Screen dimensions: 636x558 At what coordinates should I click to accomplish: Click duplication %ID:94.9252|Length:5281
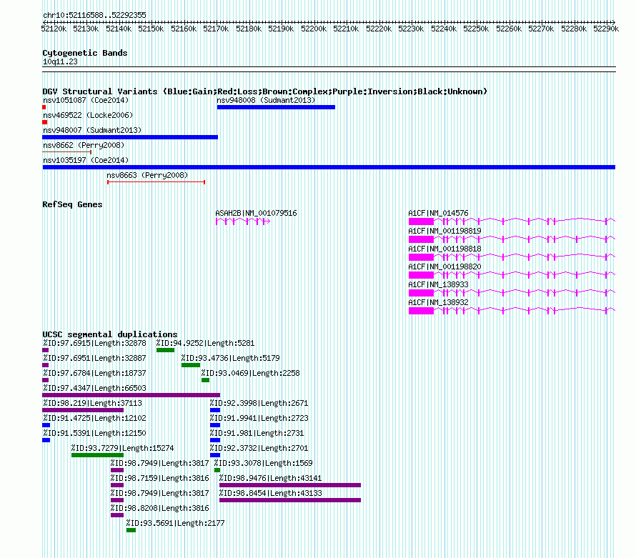[x=205, y=343]
